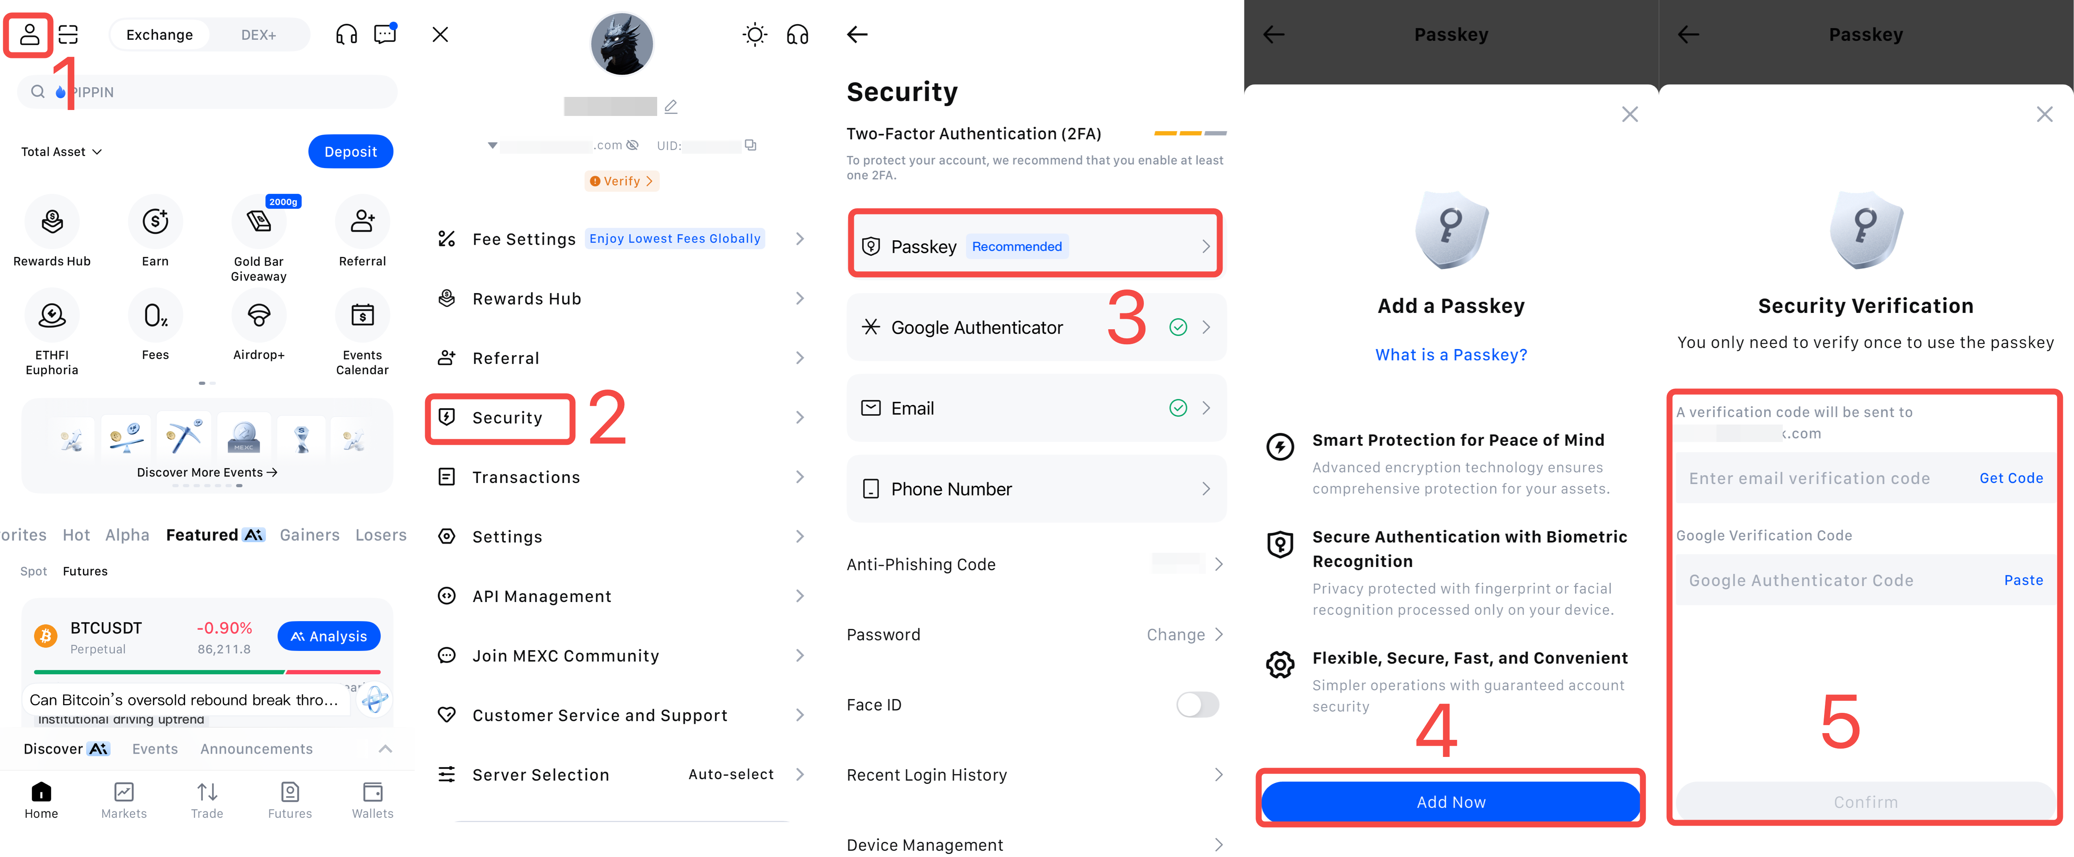Select the Gainers tab
2074x857 pixels.
[309, 534]
